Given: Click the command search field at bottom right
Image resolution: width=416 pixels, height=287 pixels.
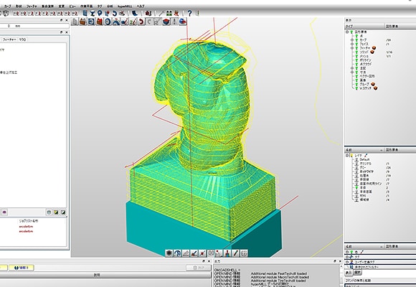Looking at the screenshot, I should [380, 286].
